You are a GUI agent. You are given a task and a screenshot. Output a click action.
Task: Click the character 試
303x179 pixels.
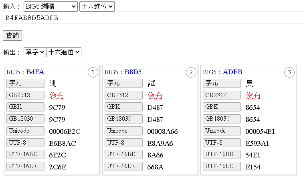coord(151,84)
